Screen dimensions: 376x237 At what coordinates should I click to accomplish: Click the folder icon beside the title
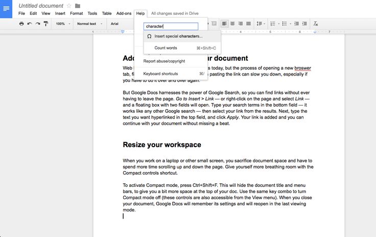pos(78,6)
